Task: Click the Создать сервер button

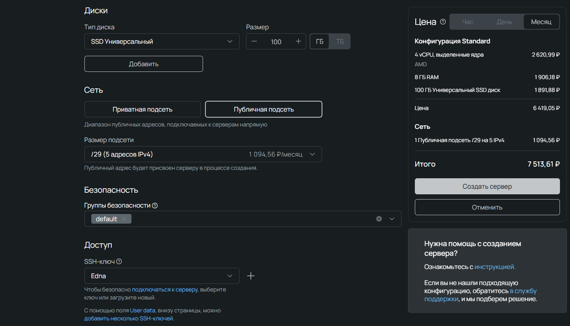Action: [487, 186]
